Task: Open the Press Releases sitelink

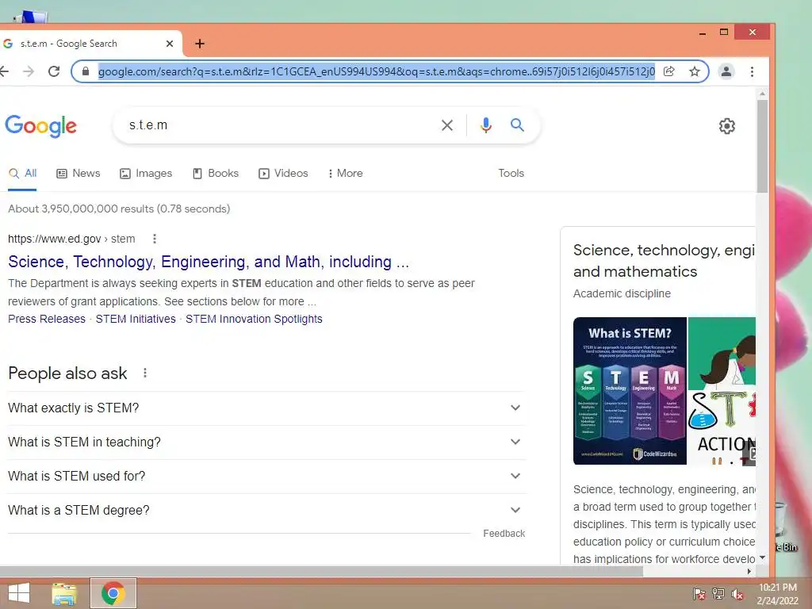Action: [47, 319]
